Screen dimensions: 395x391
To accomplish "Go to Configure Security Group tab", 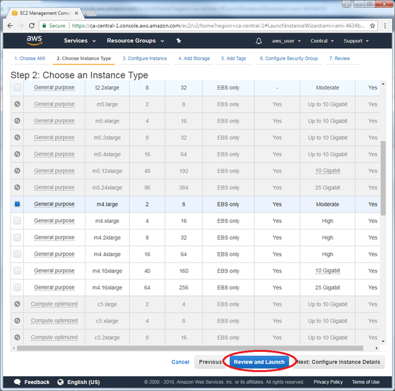I will coord(289,59).
